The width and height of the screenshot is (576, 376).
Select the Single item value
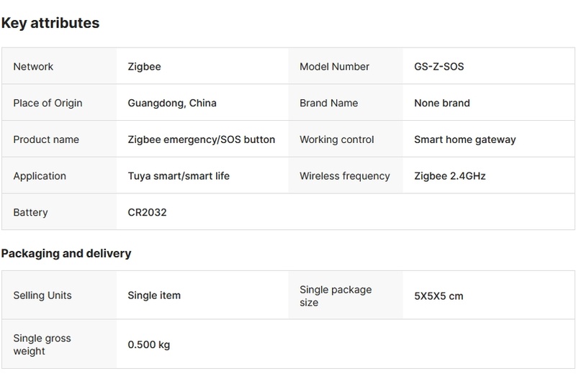click(x=154, y=295)
